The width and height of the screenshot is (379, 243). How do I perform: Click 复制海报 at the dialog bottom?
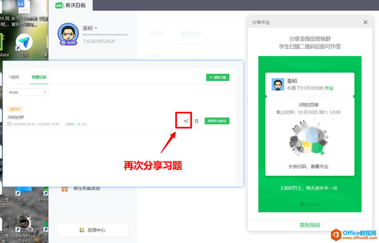tap(310, 225)
